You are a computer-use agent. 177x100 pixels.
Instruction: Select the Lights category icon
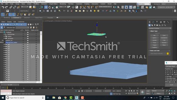[x=155, y=25]
